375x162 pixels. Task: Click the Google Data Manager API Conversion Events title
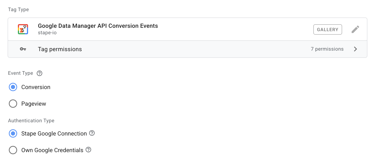tap(98, 26)
